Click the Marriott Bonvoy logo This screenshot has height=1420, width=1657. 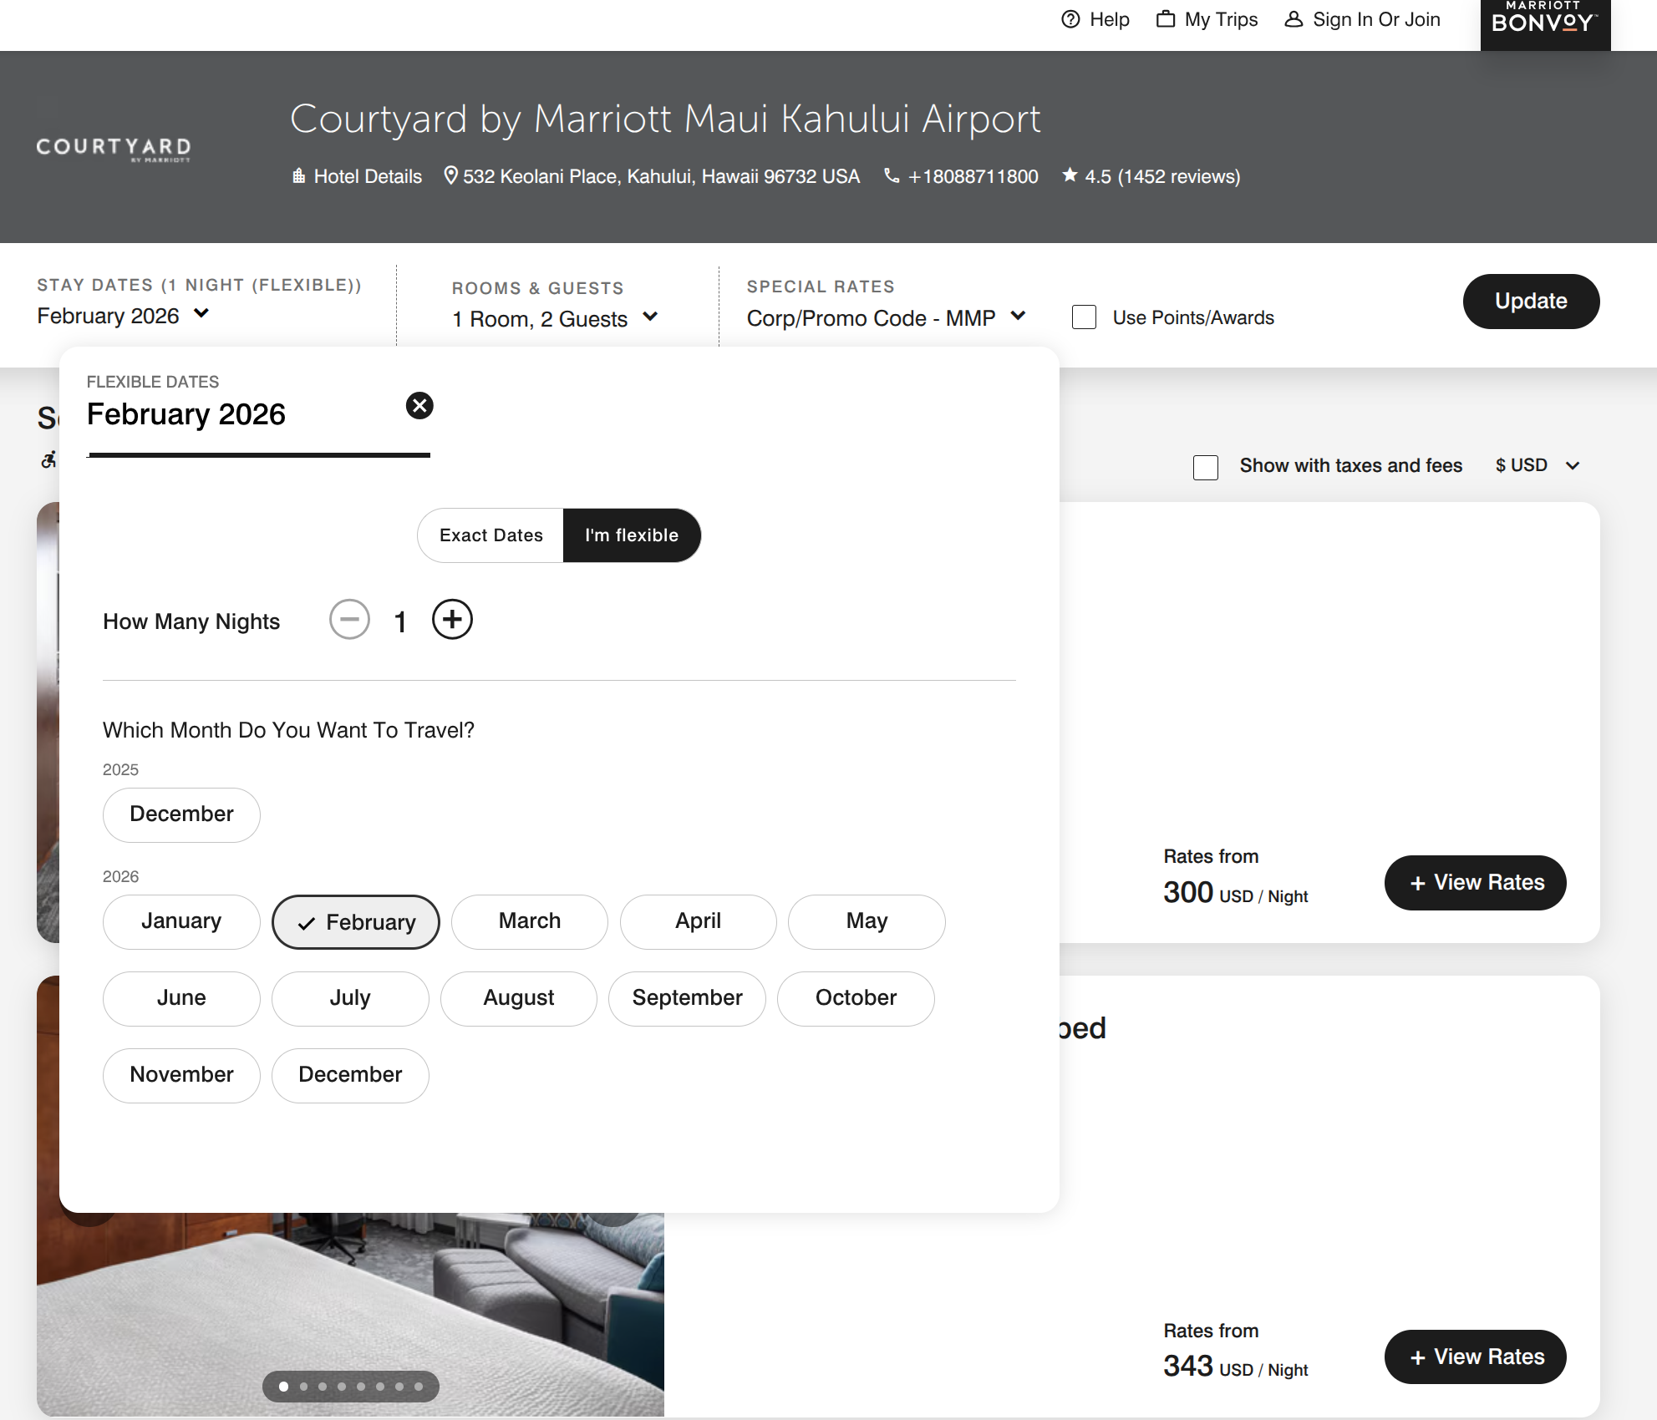coord(1544,22)
